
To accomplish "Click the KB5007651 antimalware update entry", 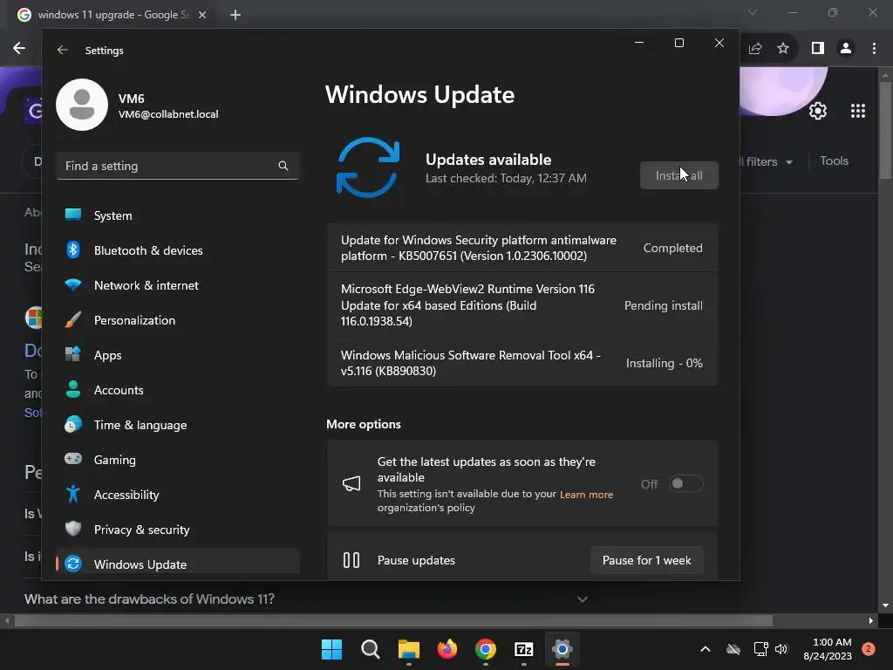I will (522, 248).
